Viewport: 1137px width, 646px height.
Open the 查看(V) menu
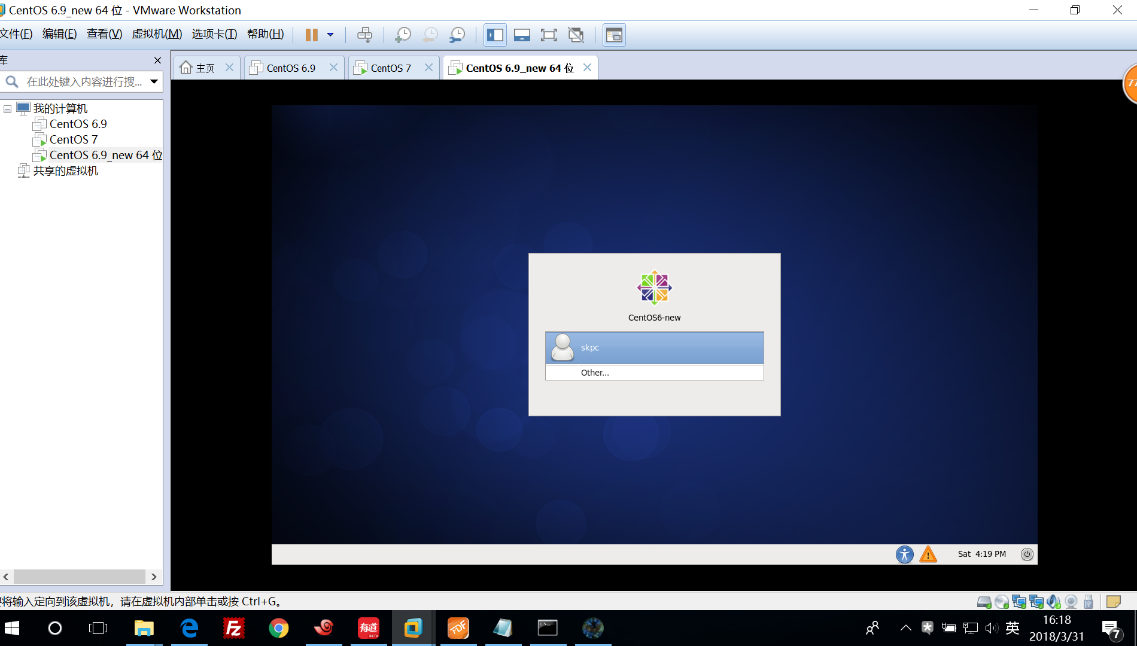coord(104,34)
